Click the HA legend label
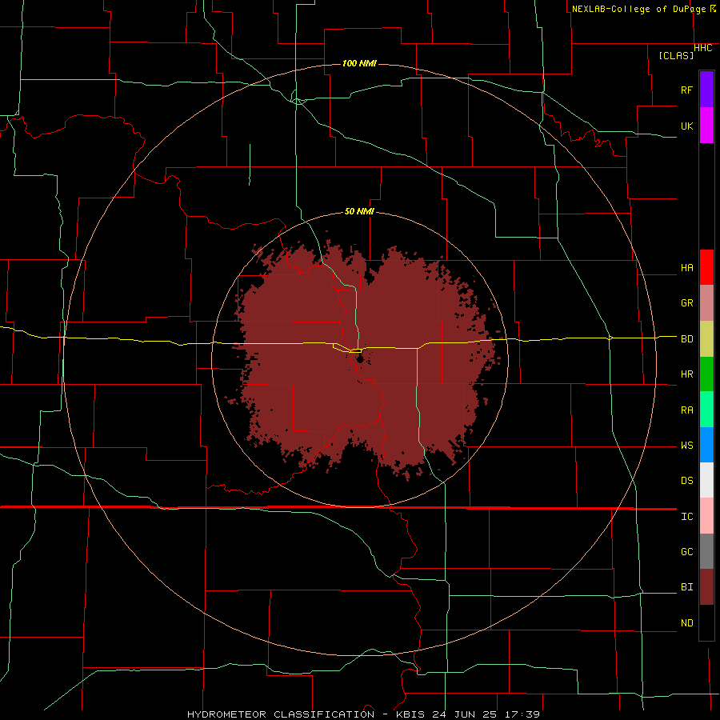Screen dimensions: 720x720 coord(686,267)
